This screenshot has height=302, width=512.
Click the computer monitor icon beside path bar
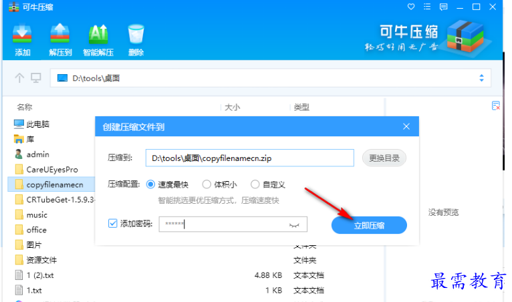click(x=36, y=78)
